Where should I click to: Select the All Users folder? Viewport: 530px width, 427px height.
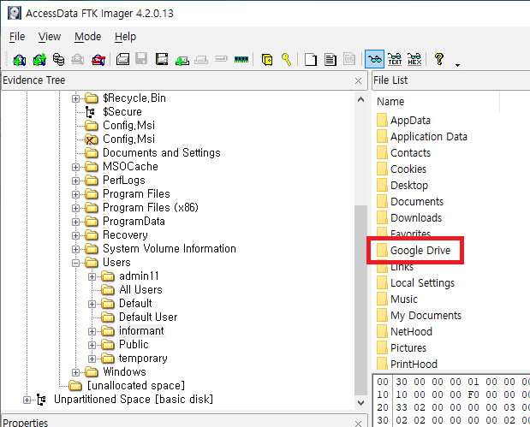coord(140,289)
